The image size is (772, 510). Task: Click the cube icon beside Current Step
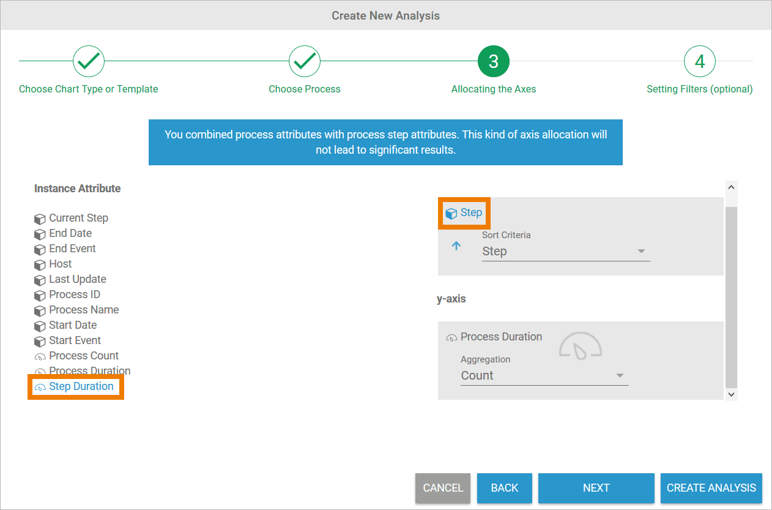[x=40, y=219]
